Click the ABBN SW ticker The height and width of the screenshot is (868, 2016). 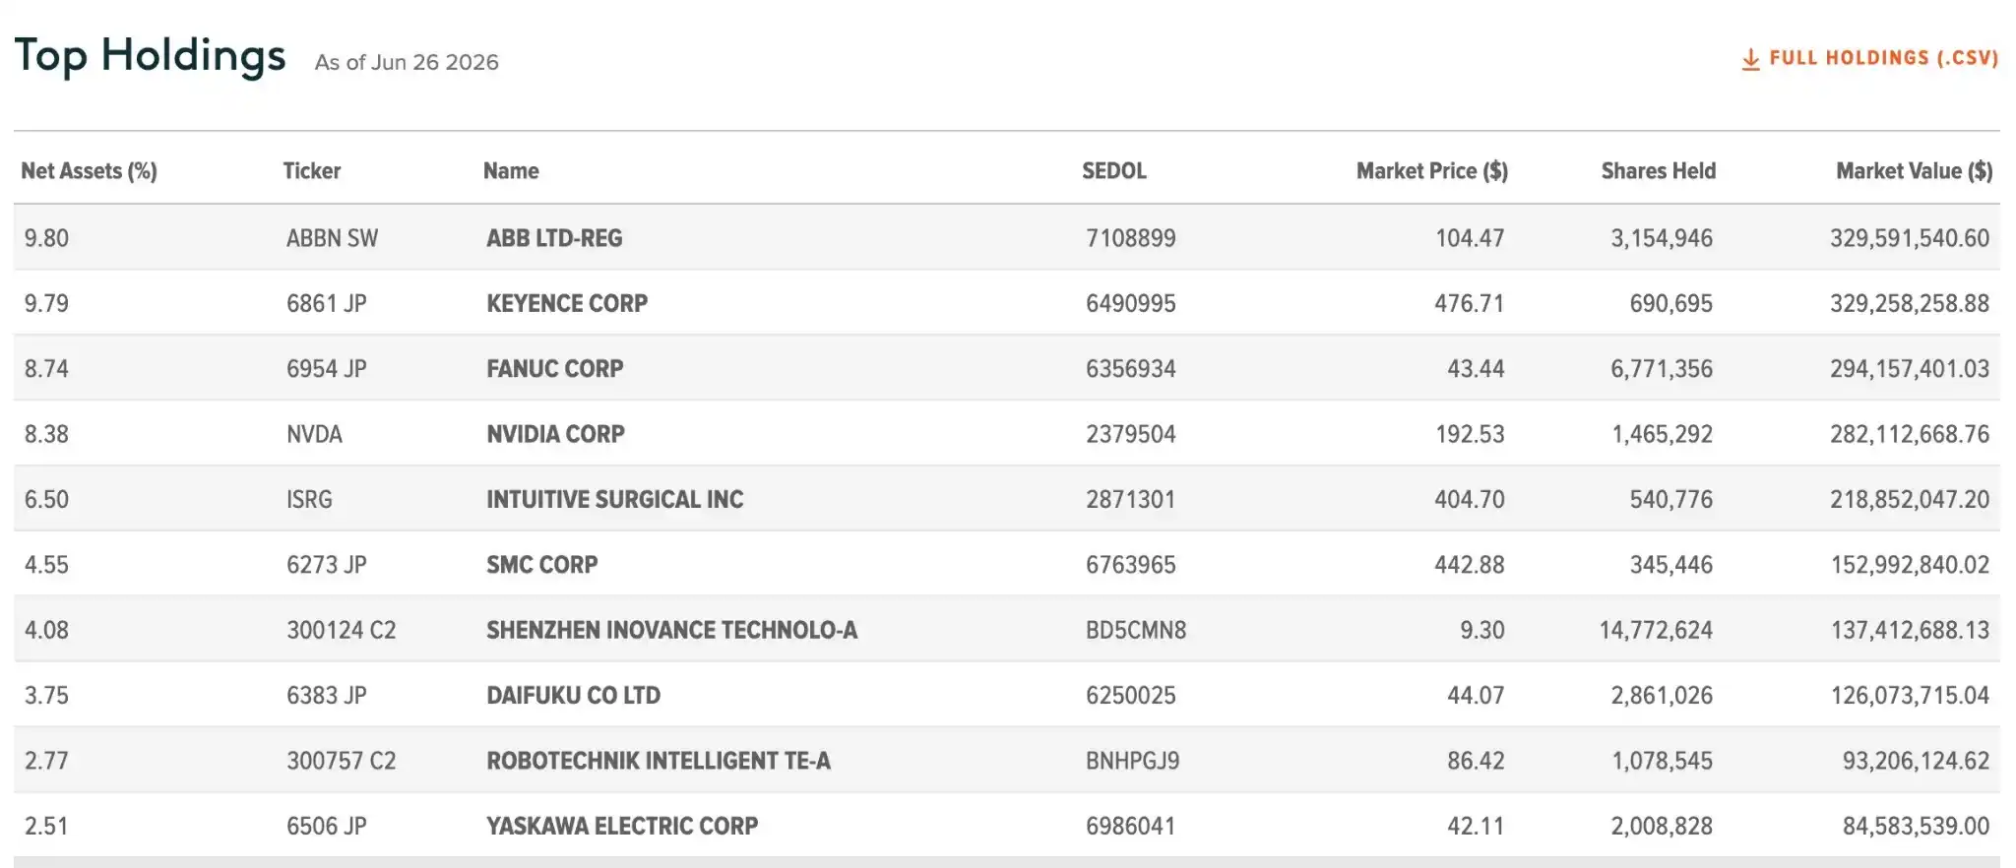click(332, 238)
